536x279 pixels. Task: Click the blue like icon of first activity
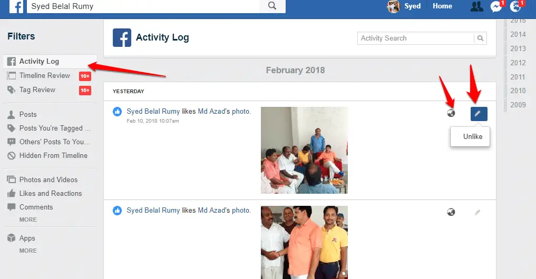117,111
